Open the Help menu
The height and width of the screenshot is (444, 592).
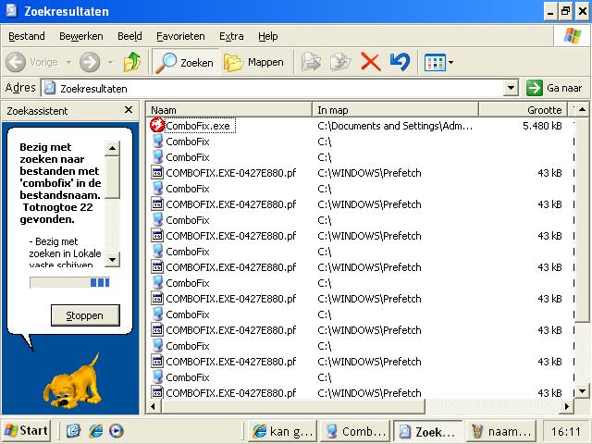click(x=267, y=36)
